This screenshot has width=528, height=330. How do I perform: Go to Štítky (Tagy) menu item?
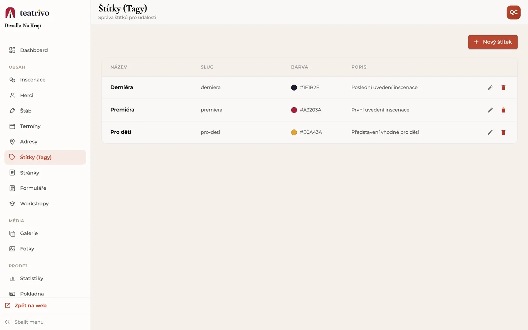coord(45,157)
